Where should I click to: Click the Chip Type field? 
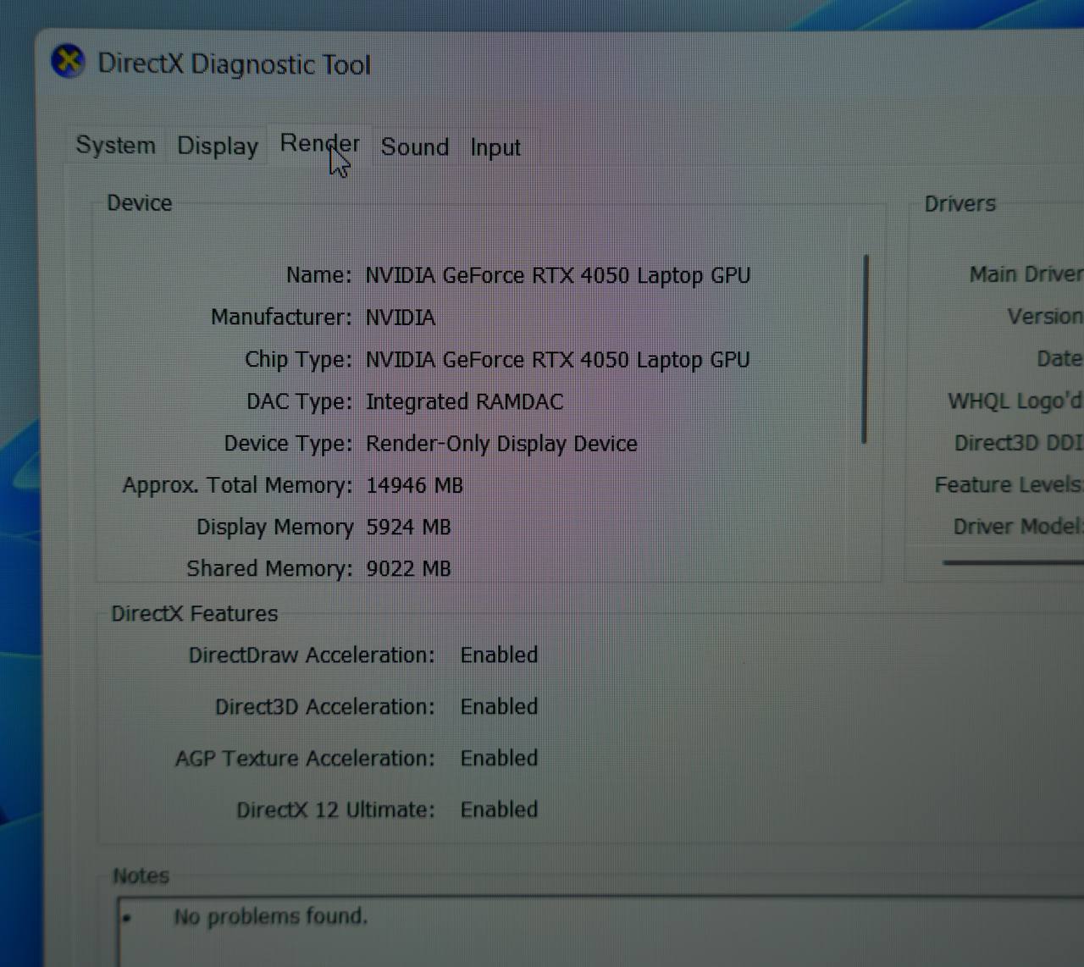click(298, 359)
